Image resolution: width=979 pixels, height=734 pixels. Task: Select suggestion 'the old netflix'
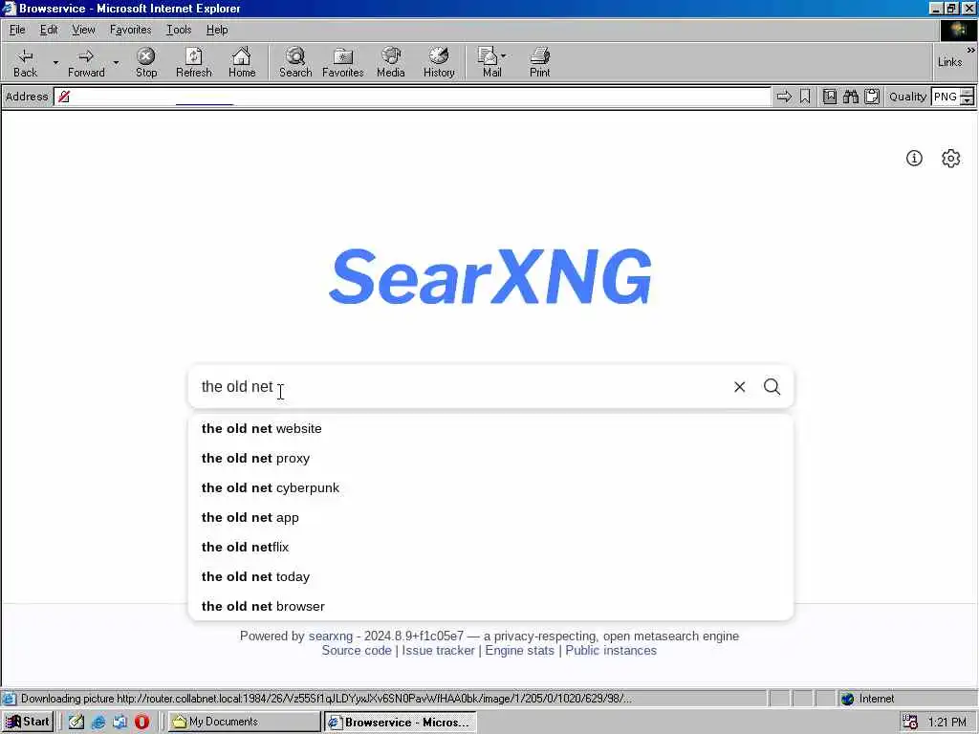[x=490, y=548]
